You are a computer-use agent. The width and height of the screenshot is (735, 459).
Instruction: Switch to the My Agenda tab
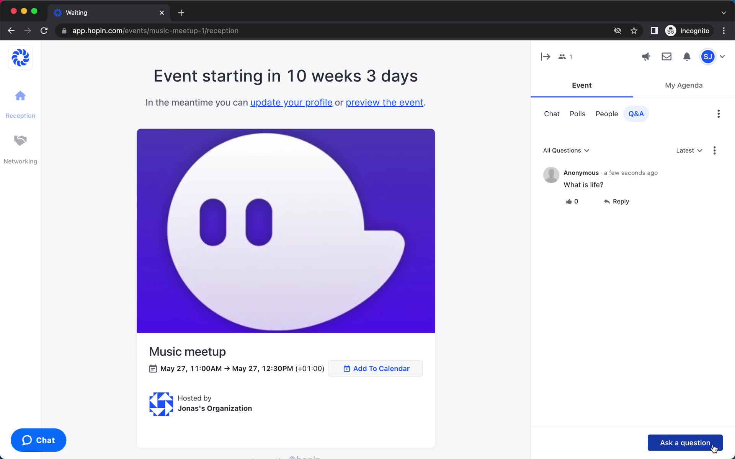coord(684,85)
